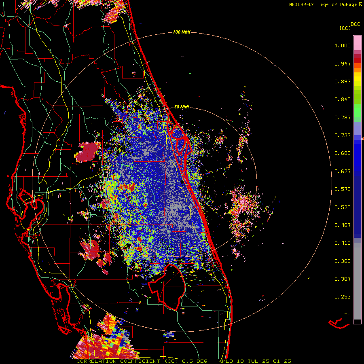Click the TH threshold label
Viewport: 364px width, 364px height.
coord(347,315)
